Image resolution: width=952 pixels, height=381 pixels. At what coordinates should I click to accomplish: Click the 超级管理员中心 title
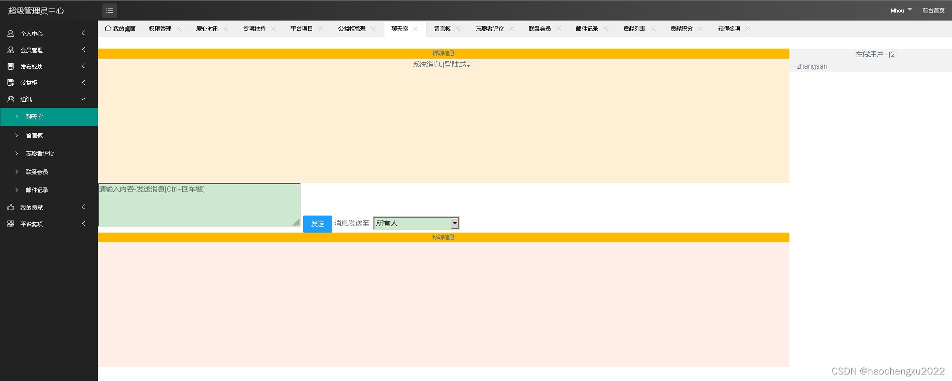[x=36, y=11]
